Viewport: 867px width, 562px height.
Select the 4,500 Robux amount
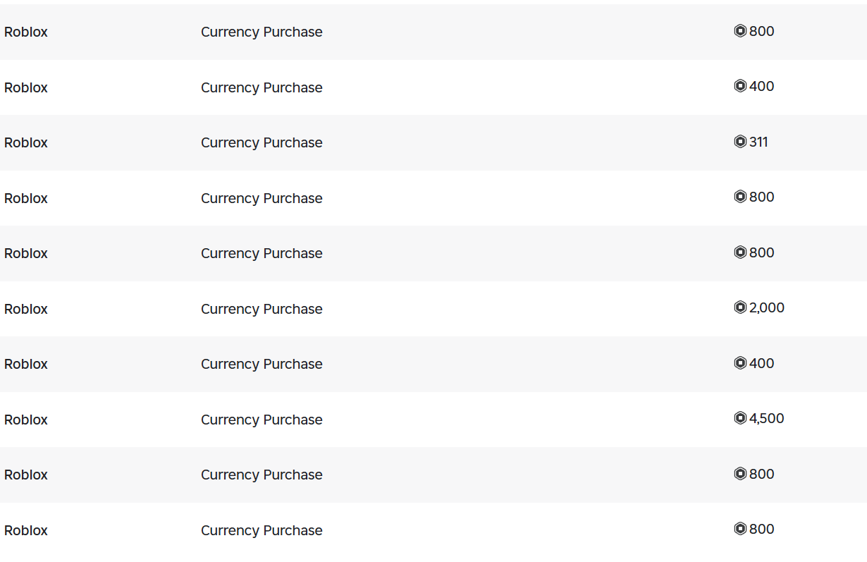(x=767, y=418)
